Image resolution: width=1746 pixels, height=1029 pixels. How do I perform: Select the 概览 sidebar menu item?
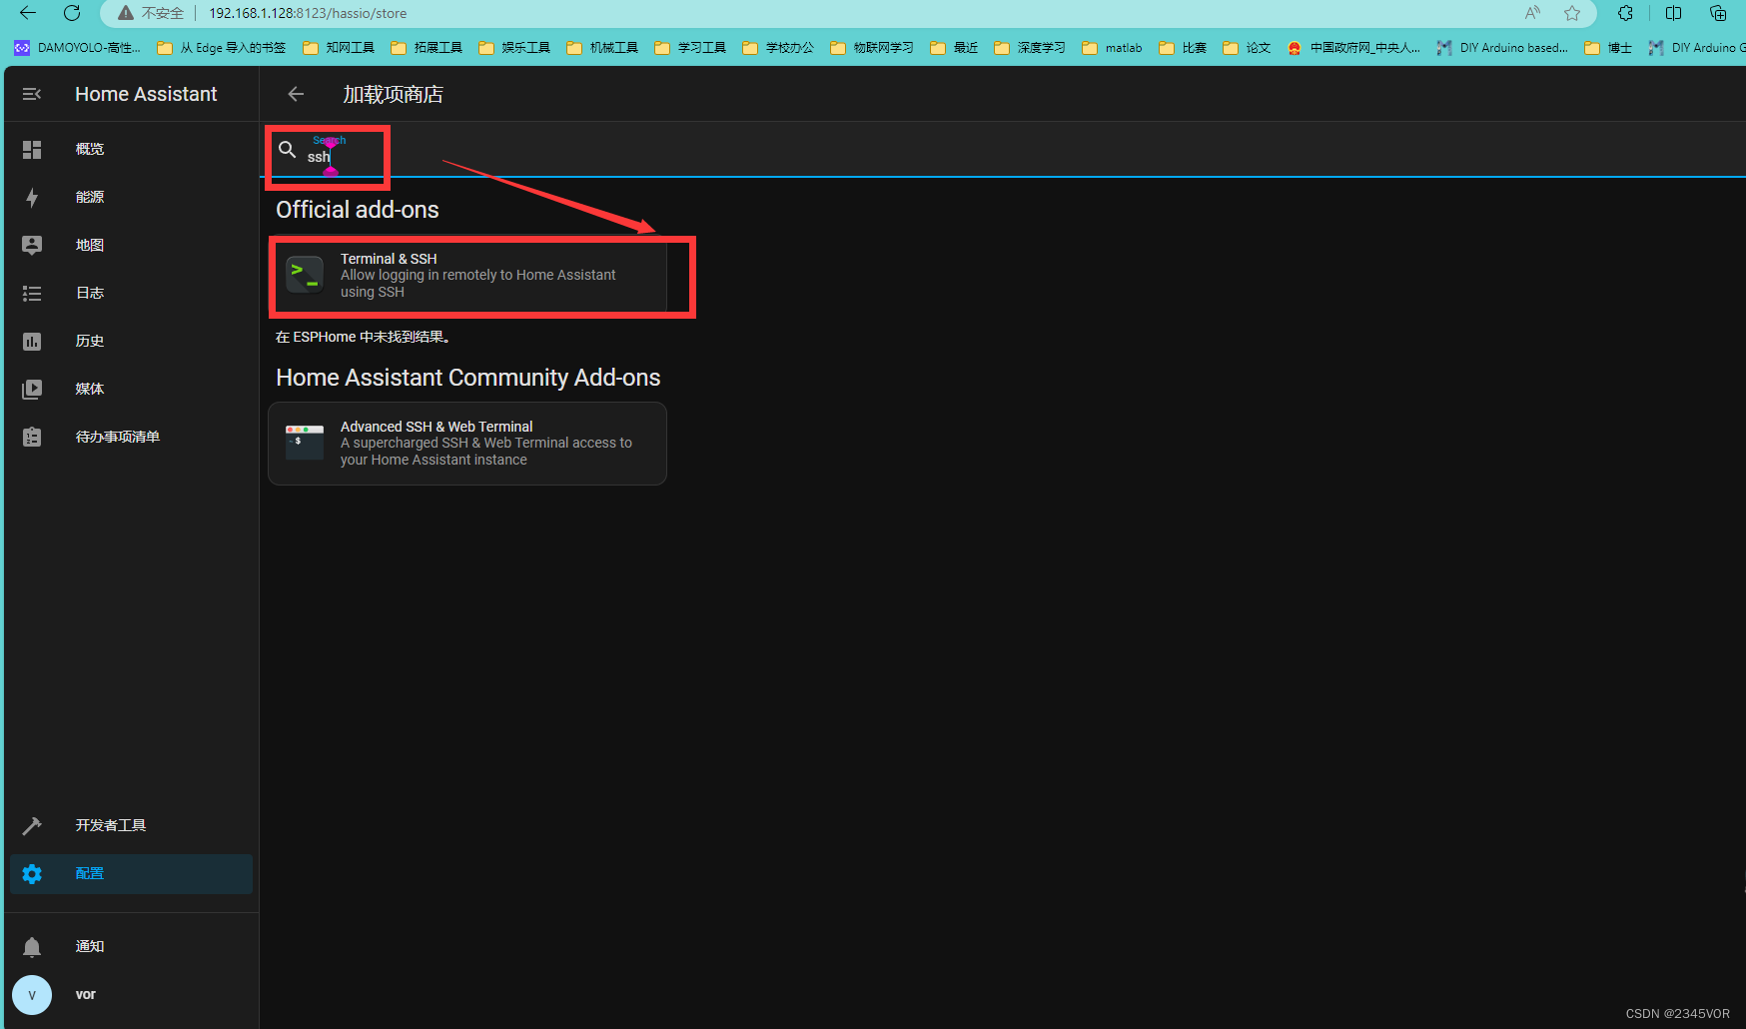131,149
